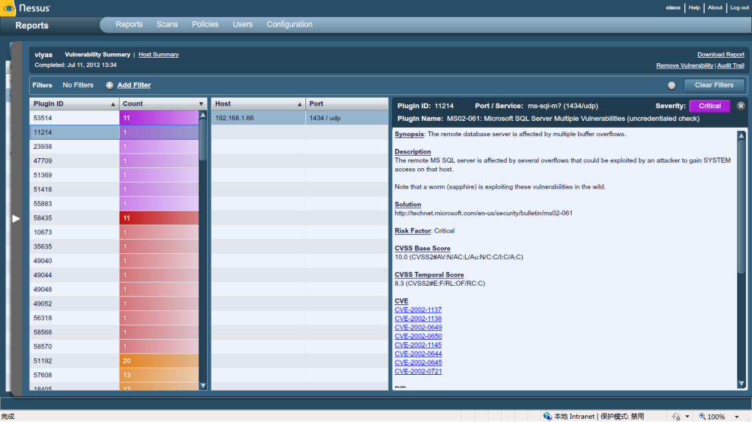Open the CVE-2002-1145 link
The width and height of the screenshot is (752, 422).
(x=418, y=345)
